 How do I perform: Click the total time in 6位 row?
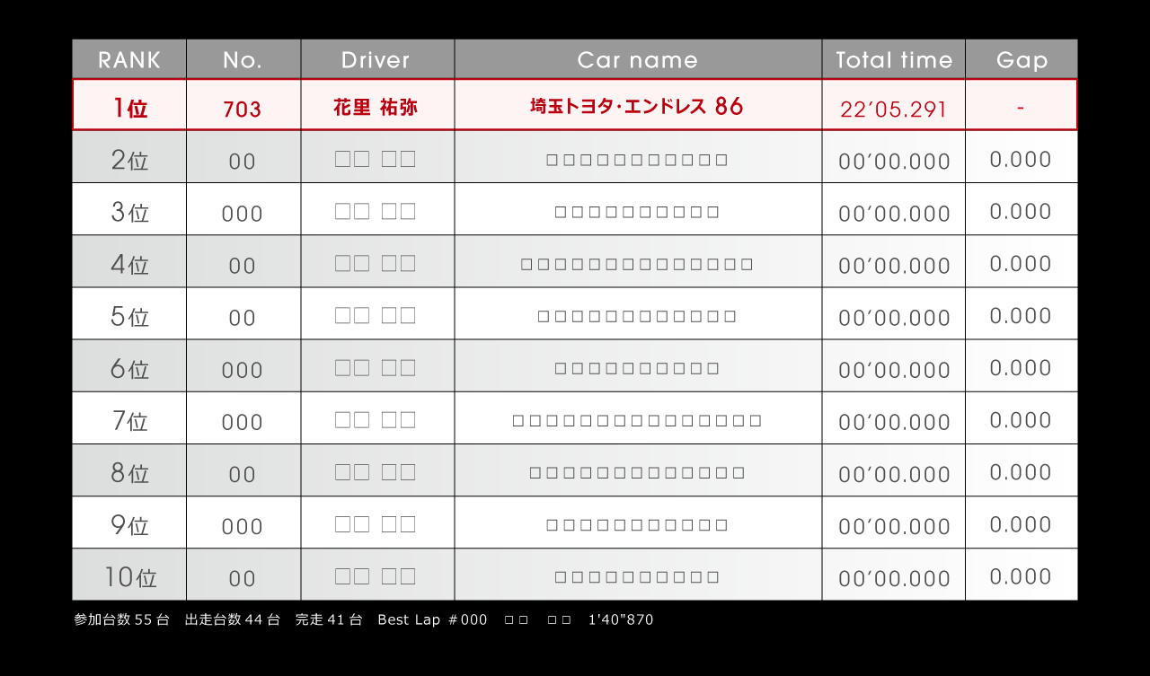click(x=894, y=370)
